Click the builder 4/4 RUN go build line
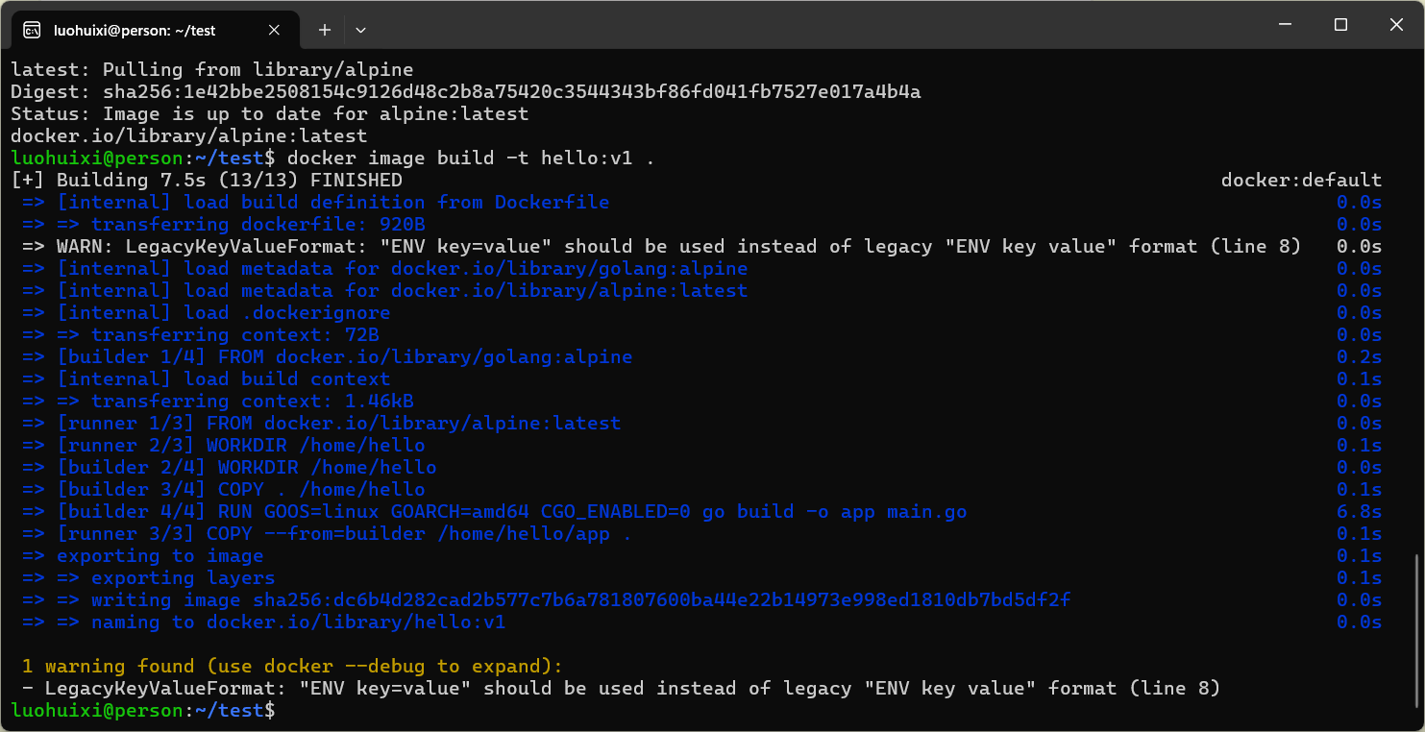The image size is (1425, 732). pos(511,511)
